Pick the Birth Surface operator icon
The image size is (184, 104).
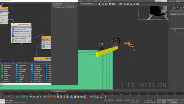pos(2,65)
